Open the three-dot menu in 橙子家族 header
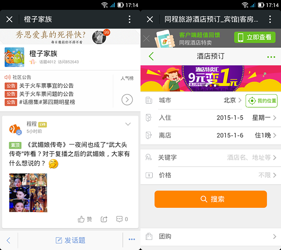This screenshot has width=281, height=250. (x=130, y=19)
